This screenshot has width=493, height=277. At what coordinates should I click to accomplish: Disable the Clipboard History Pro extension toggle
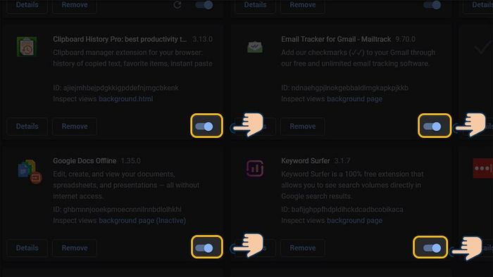[x=204, y=127]
